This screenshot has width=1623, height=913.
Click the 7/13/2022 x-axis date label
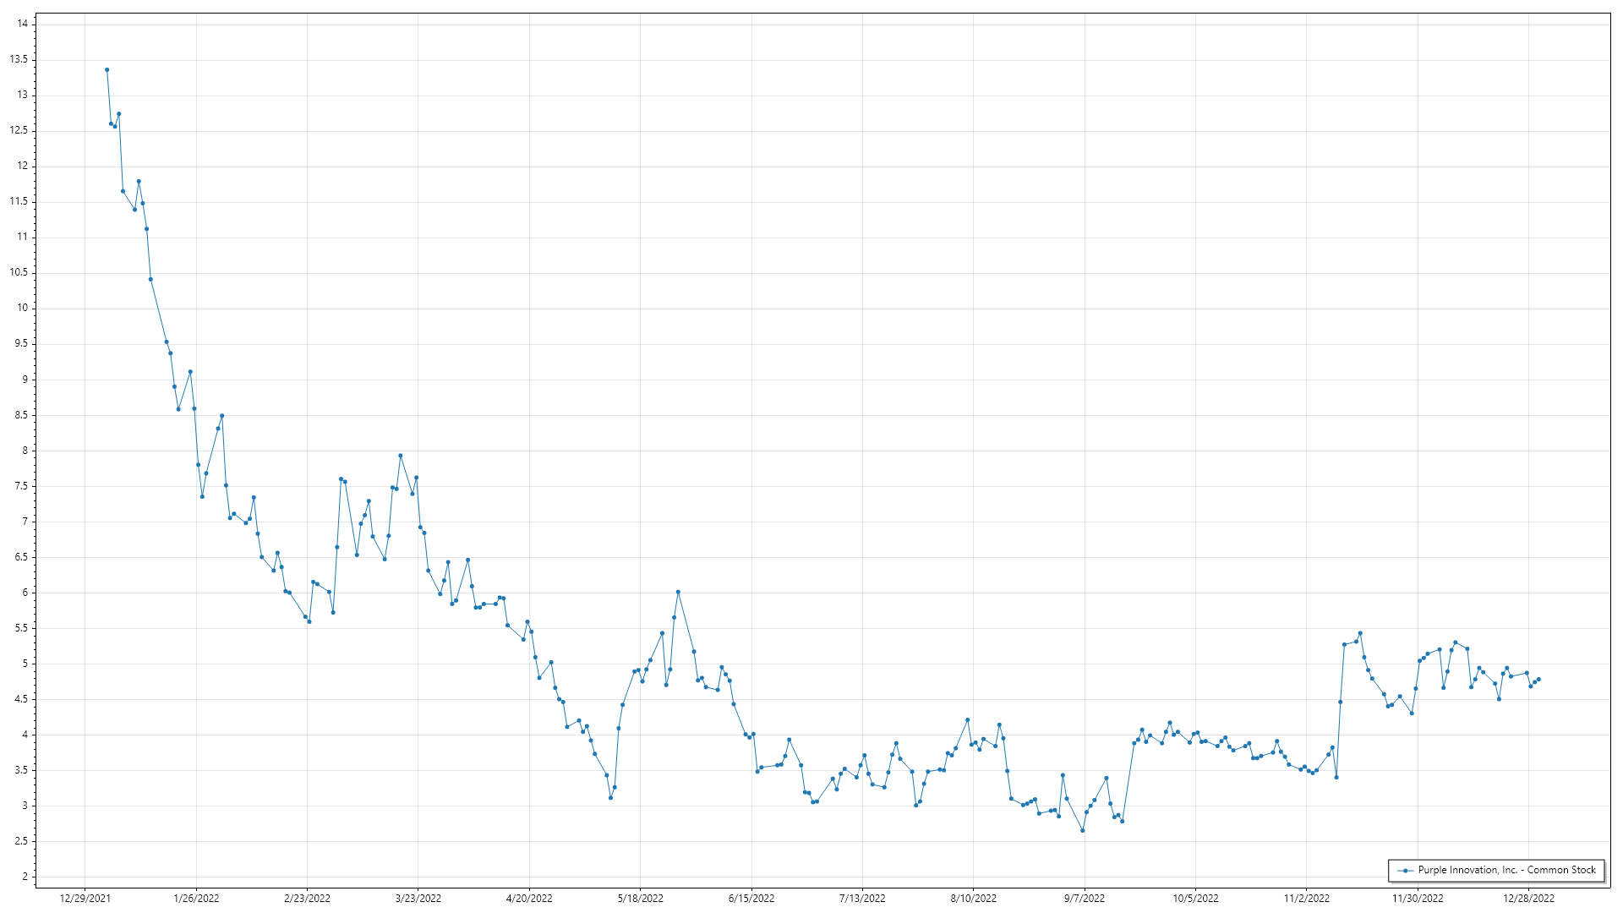pyautogui.click(x=862, y=899)
